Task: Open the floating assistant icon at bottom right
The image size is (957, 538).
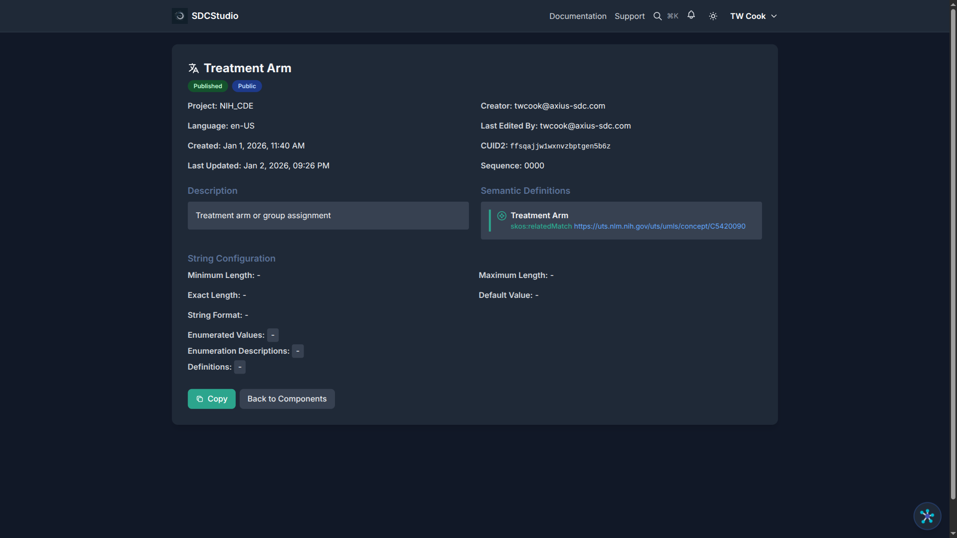Action: point(927,516)
